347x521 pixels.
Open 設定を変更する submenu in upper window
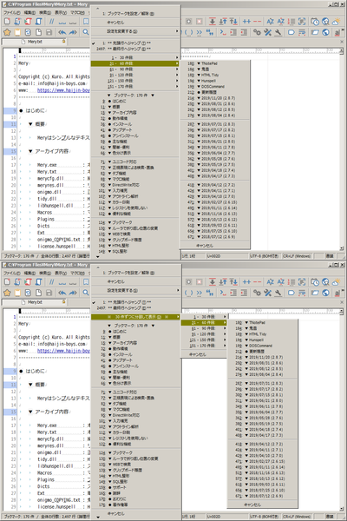pos(136,31)
